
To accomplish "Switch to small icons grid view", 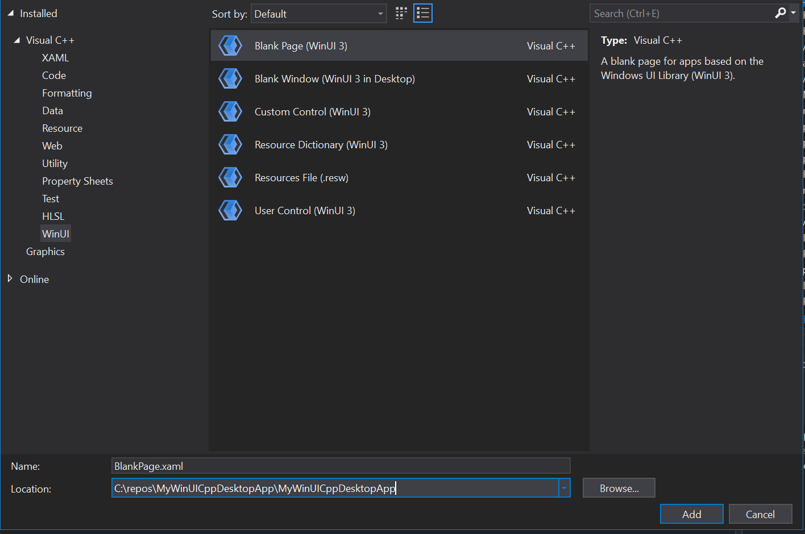I will (x=401, y=13).
